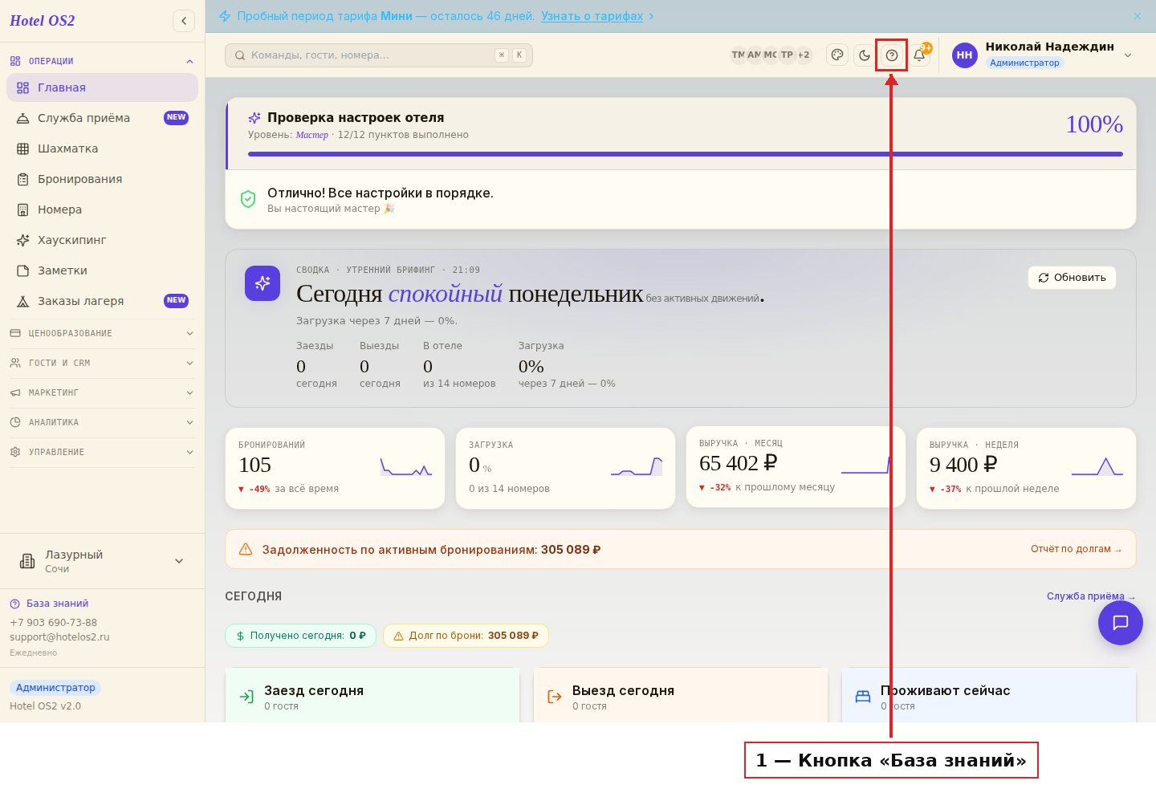
Task: Click the support@hotelos2.ru email
Action: (59, 637)
